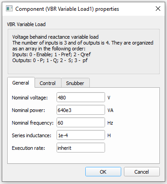The image size is (167, 184).
Task: Focus the Nominal power input with 640e3
Action: tap(81, 110)
